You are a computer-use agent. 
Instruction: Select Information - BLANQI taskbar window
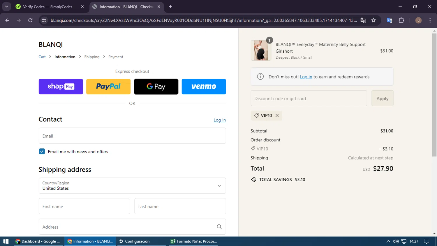coord(90,241)
